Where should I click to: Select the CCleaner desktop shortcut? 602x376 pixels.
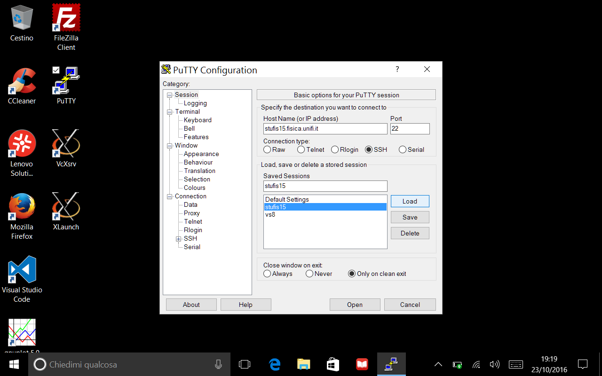22,86
